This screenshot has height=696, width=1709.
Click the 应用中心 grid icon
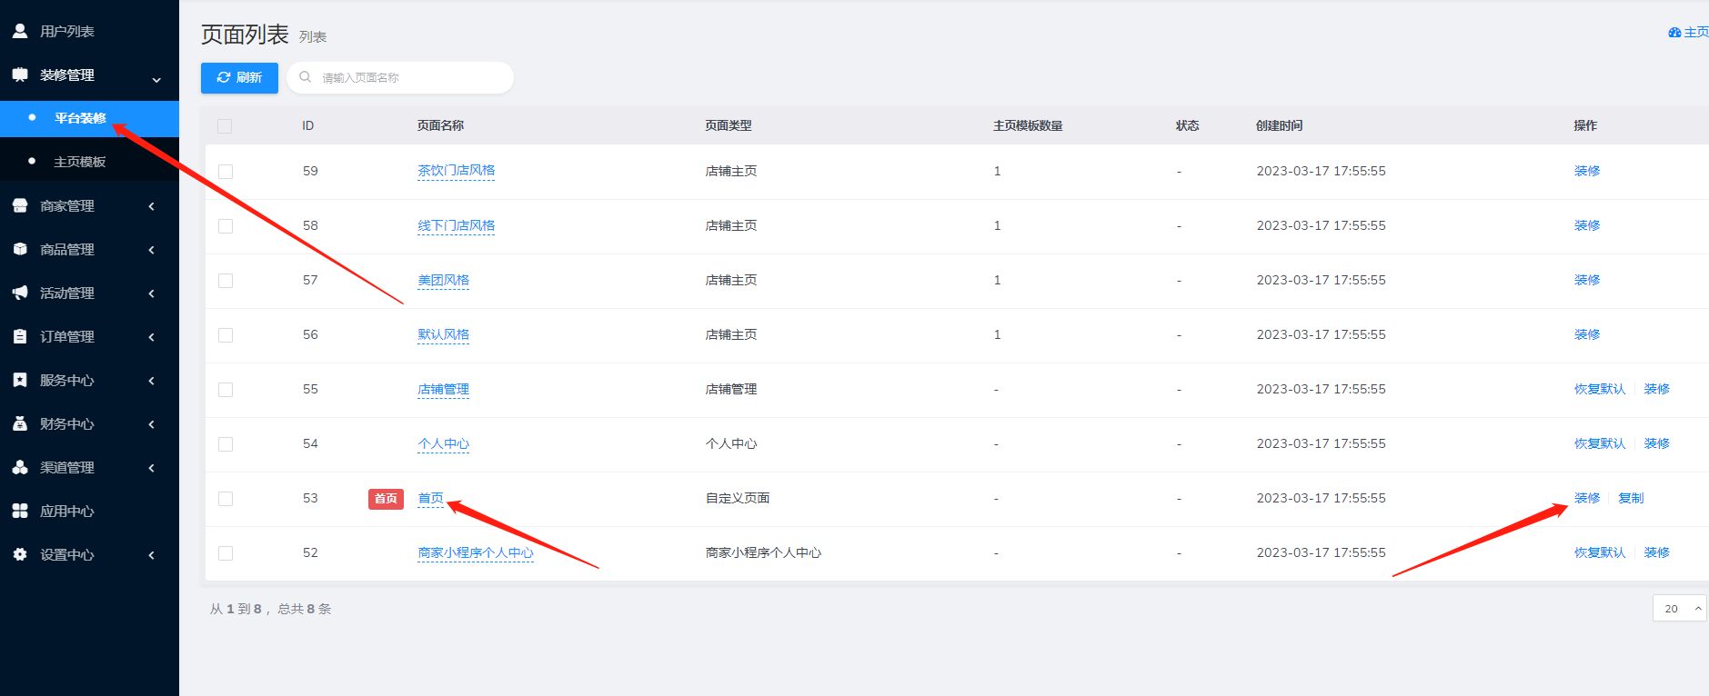[20, 511]
